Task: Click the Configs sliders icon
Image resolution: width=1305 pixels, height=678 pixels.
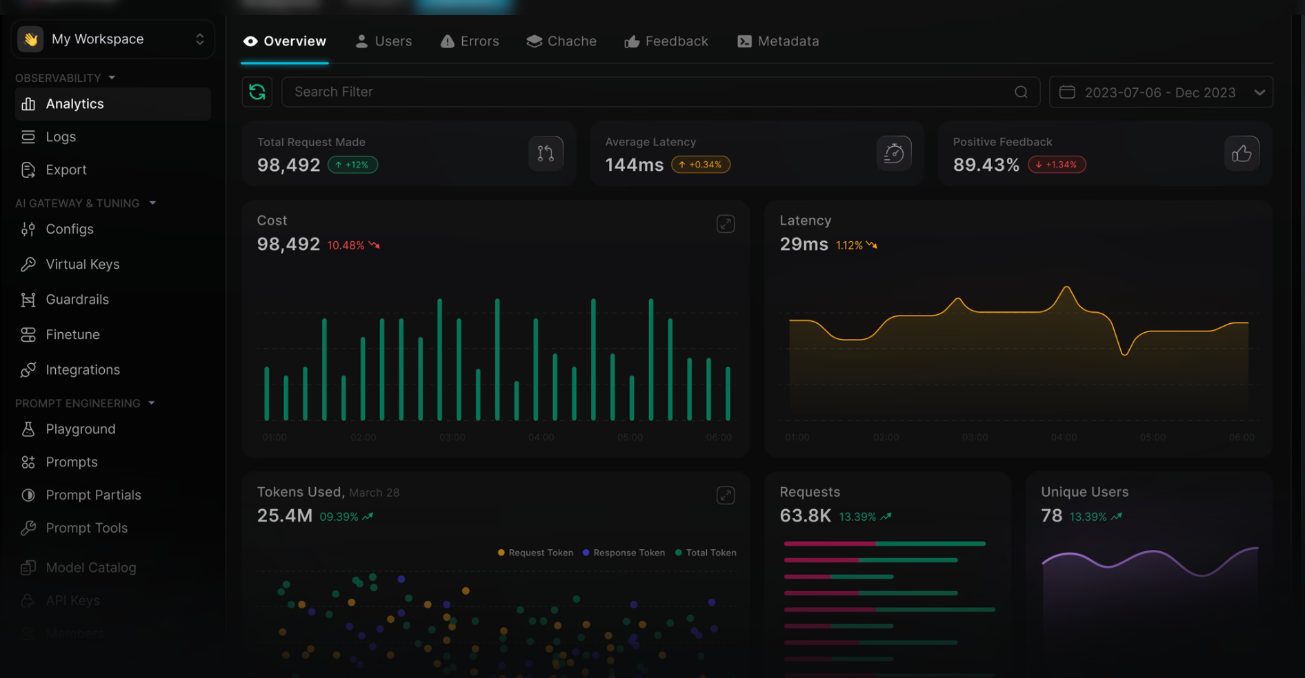Action: click(x=28, y=229)
